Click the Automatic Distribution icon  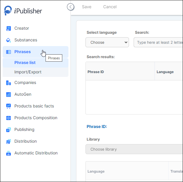9,153
